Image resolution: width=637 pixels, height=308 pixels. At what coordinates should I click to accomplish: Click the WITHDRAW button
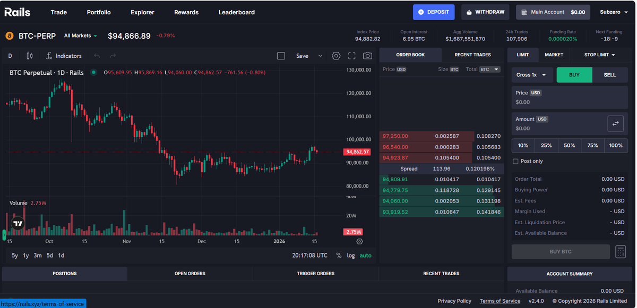tap(485, 12)
